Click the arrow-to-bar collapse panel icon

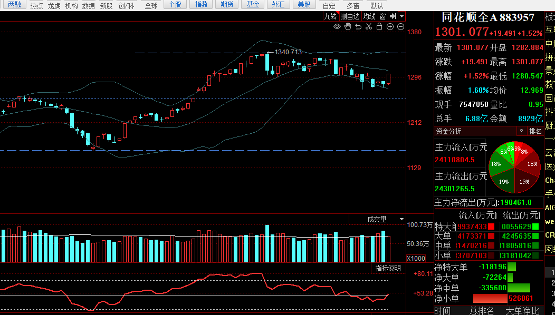point(393,16)
